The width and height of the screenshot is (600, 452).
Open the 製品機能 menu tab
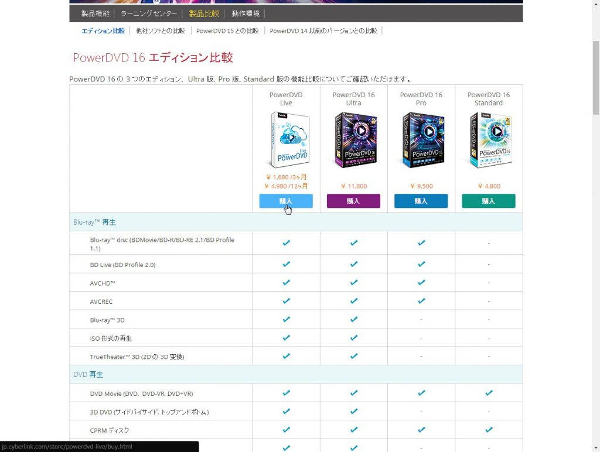[x=96, y=13]
